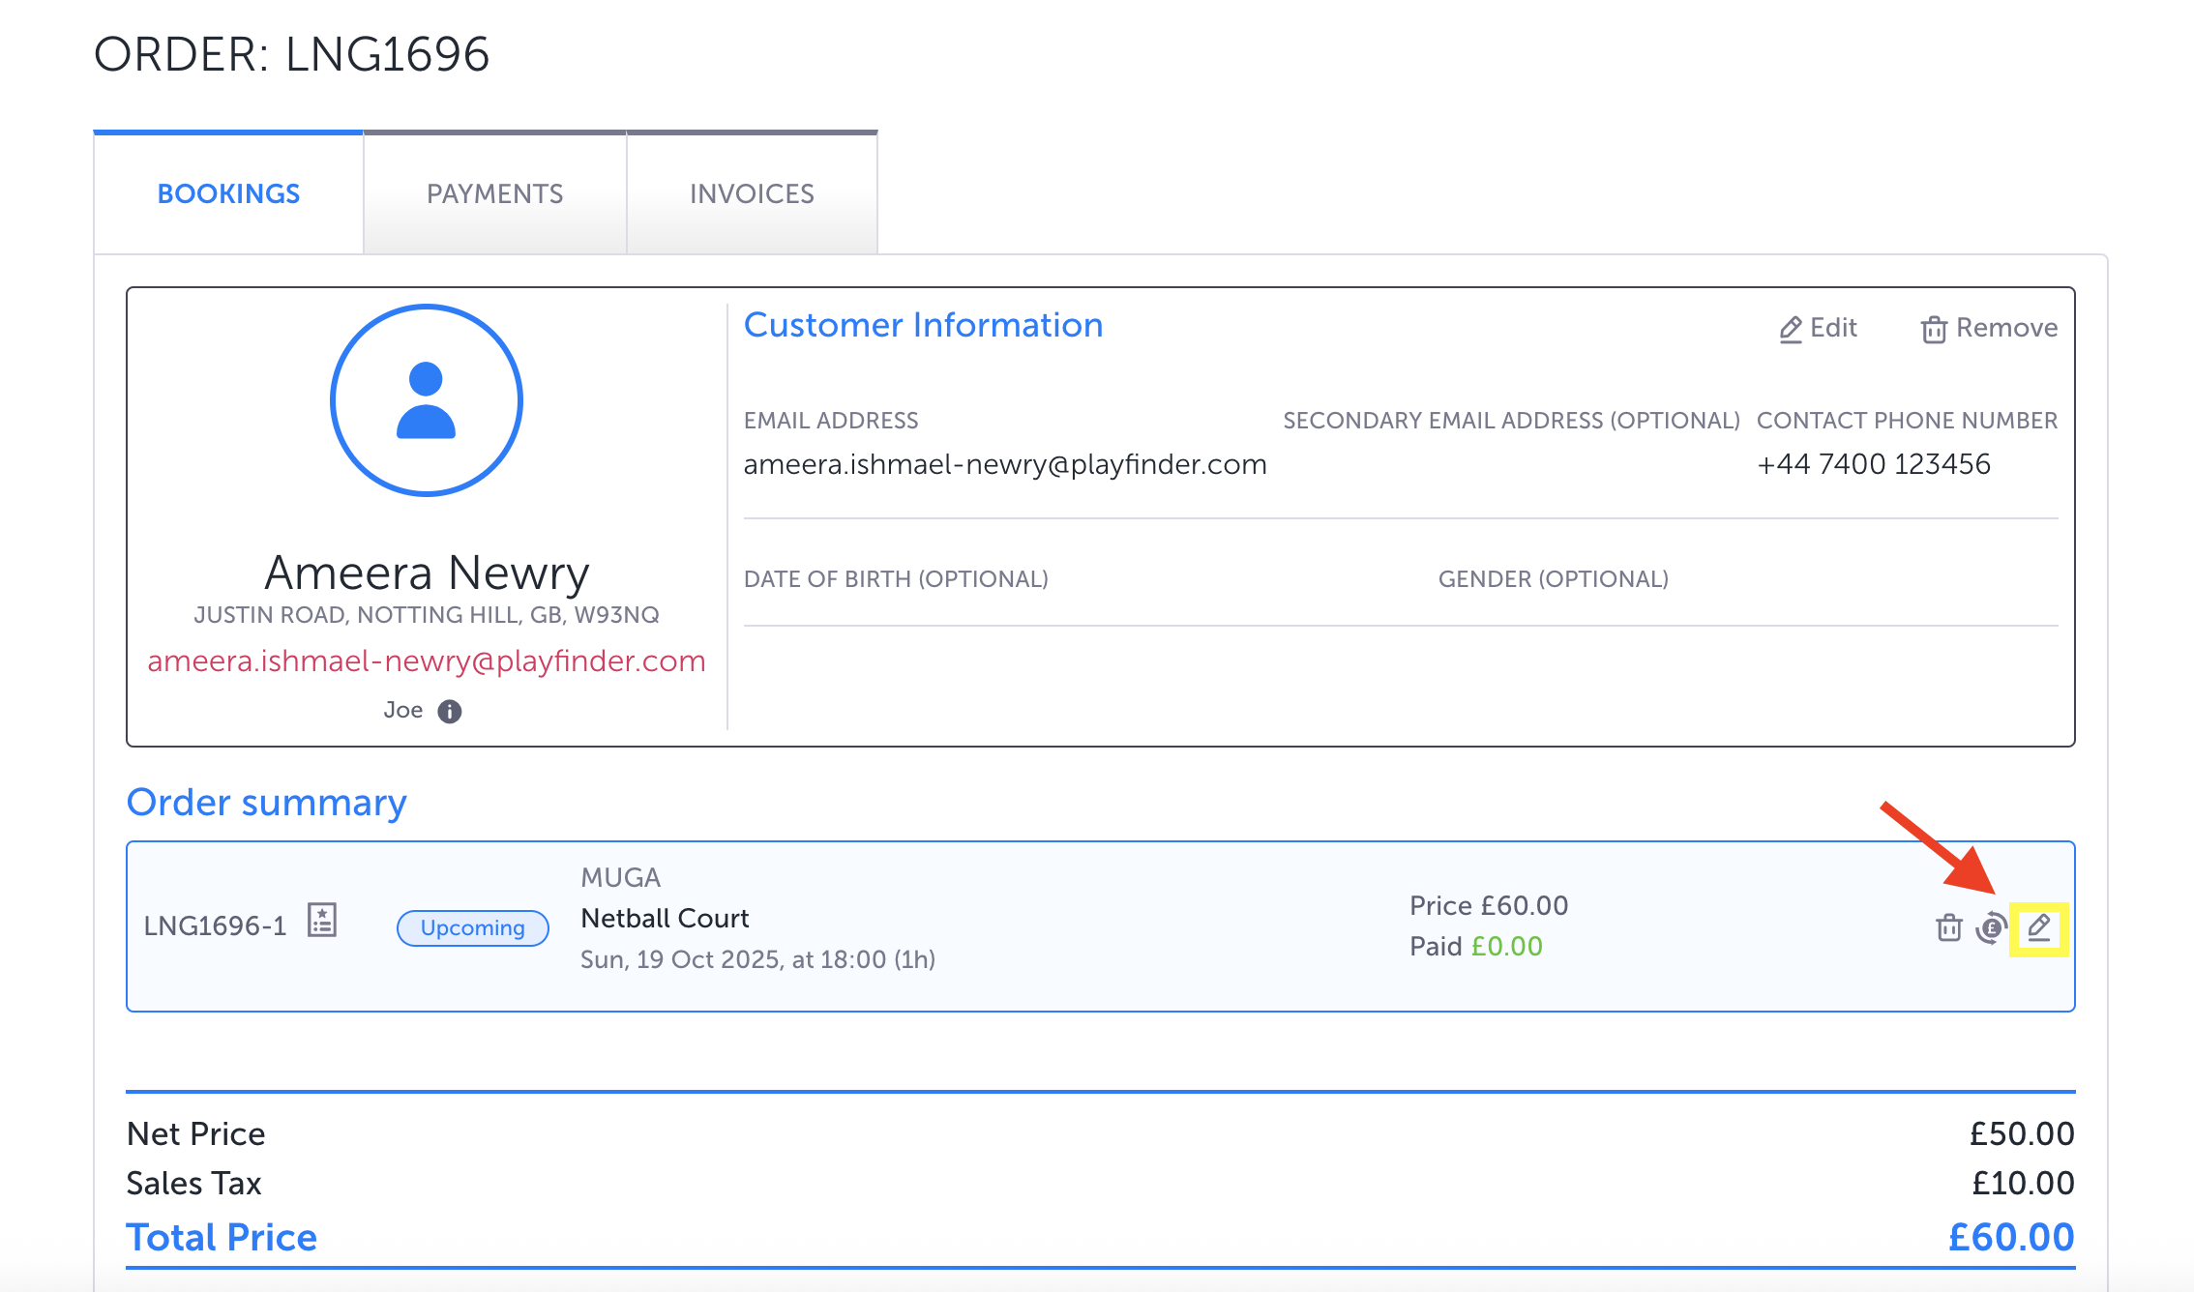Click the Date of Birth field
The height and width of the screenshot is (1292, 2194).
tap(896, 580)
